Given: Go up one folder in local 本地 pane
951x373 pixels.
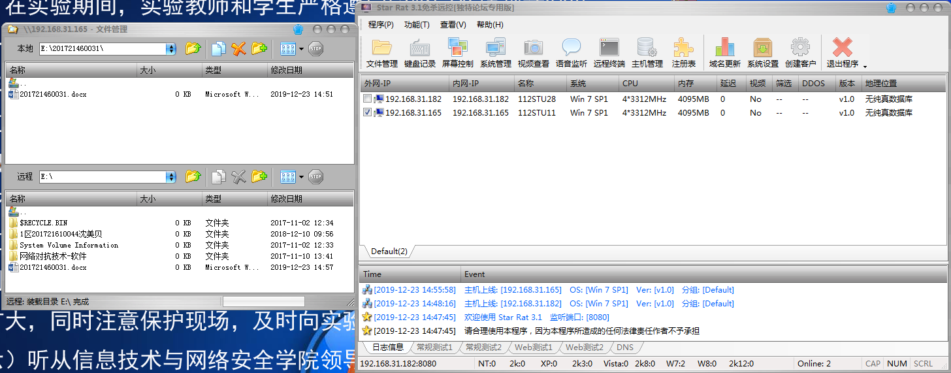Looking at the screenshot, I should pyautogui.click(x=193, y=48).
